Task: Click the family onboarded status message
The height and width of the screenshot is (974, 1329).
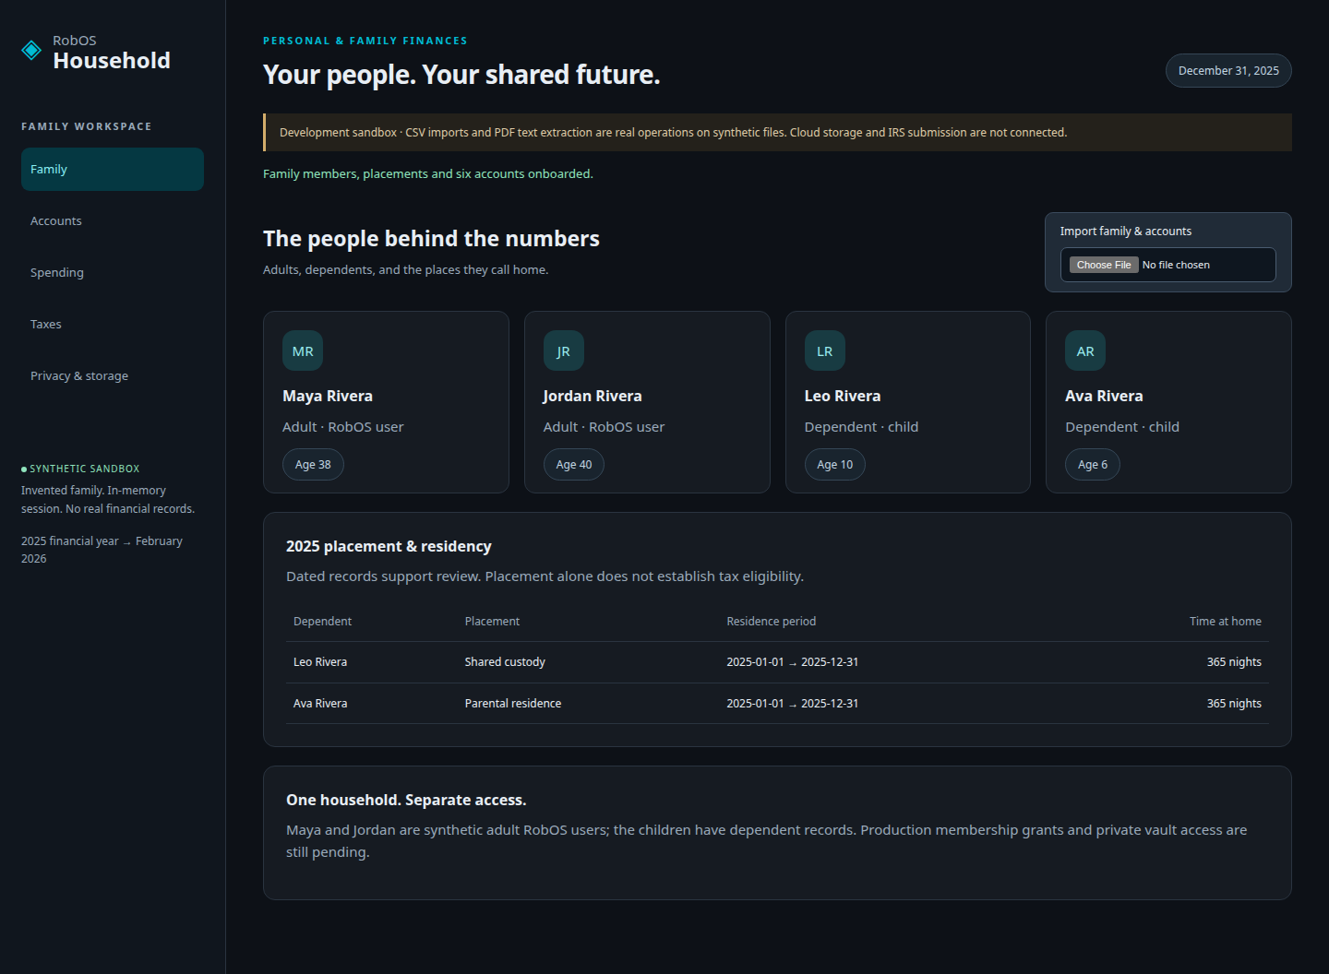Action: tap(428, 174)
